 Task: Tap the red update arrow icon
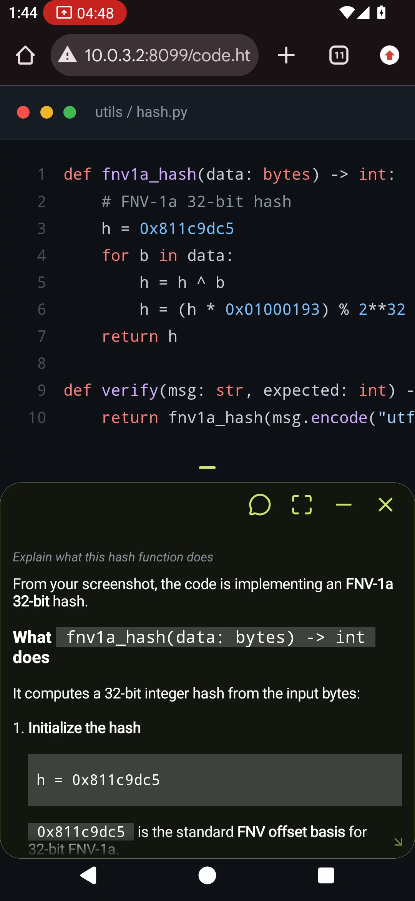(390, 55)
